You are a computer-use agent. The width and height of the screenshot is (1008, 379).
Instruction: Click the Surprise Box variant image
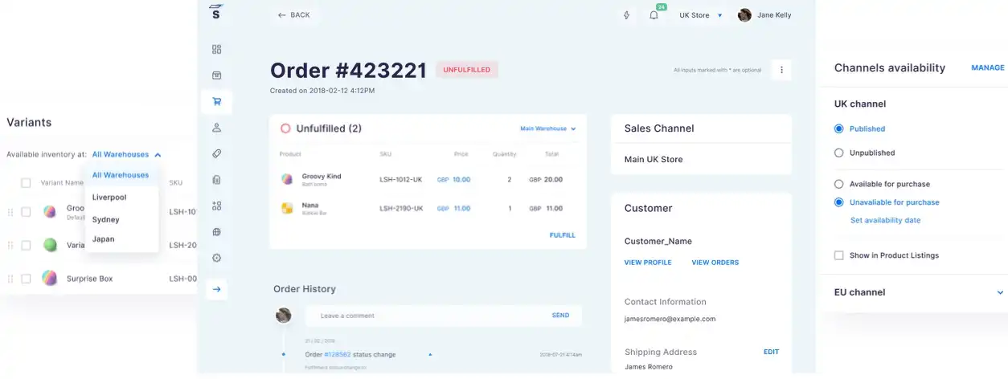50,279
